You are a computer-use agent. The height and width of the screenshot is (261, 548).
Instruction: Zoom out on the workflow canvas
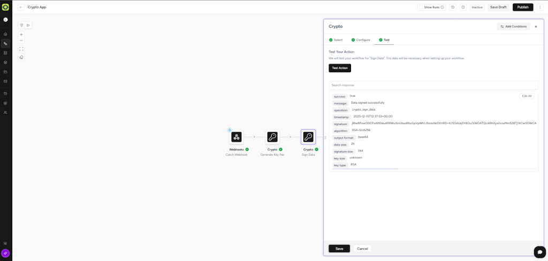21,41
